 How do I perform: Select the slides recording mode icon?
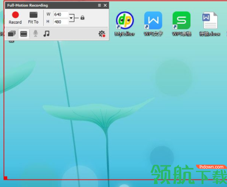11,34
